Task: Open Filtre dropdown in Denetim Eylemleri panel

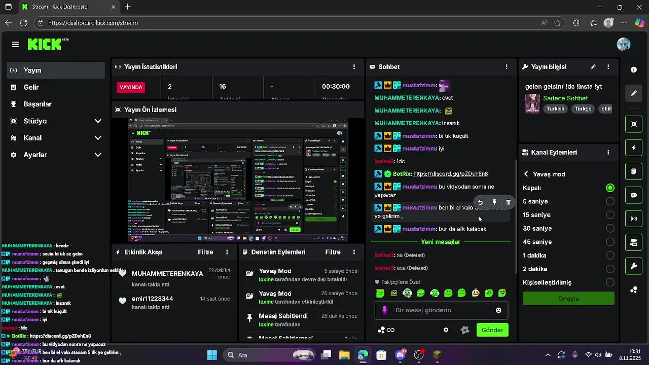Action: (333, 252)
